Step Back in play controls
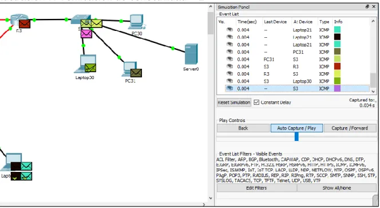Image resolution: width=380 pixels, height=208 pixels. click(243, 128)
